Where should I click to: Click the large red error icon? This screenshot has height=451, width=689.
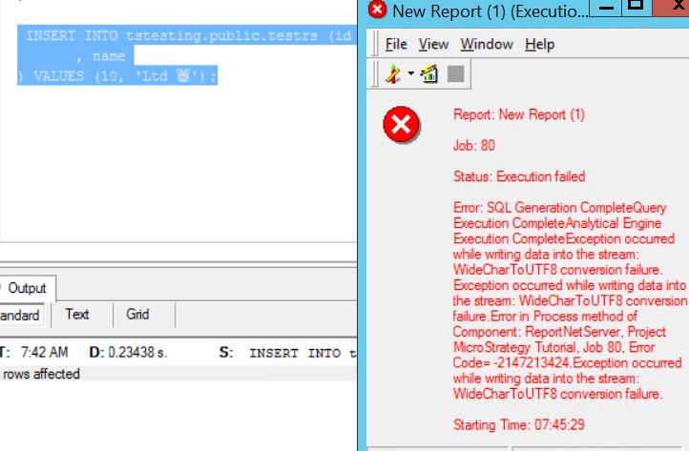click(402, 125)
